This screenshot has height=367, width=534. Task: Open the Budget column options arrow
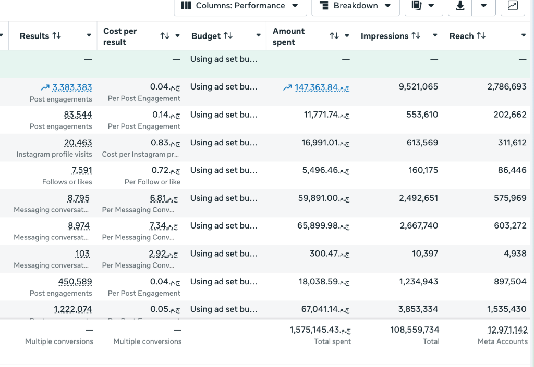click(259, 35)
